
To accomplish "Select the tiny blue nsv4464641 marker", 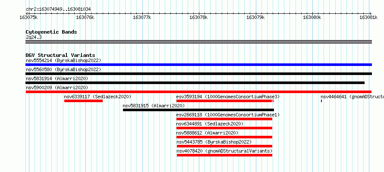I will point(321,101).
